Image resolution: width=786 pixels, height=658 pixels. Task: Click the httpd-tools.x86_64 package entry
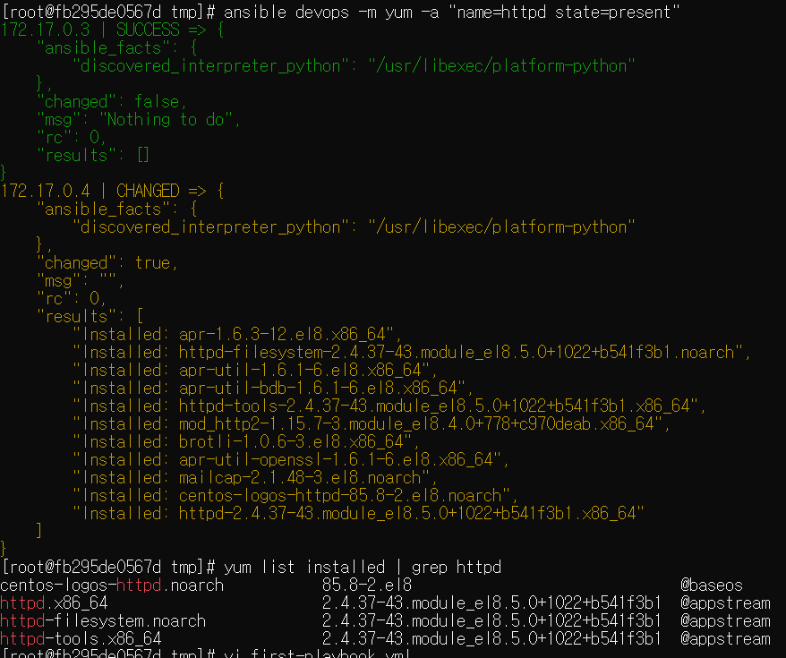(x=81, y=638)
